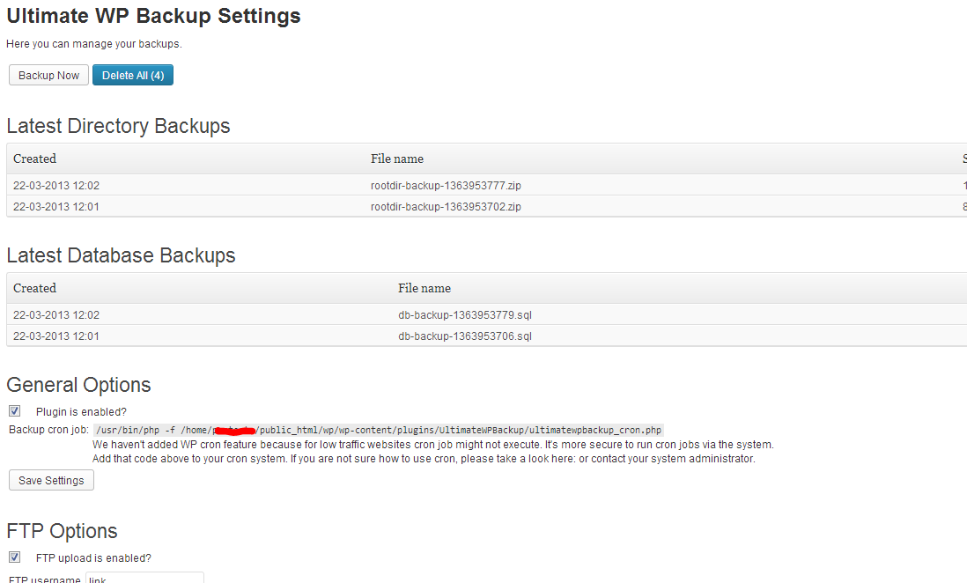Select file db-backup-1363953706.sql
The height and width of the screenshot is (583, 967).
tap(465, 336)
